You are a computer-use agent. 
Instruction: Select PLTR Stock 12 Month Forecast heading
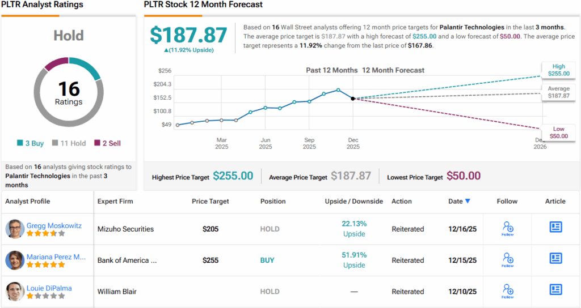[x=203, y=5]
